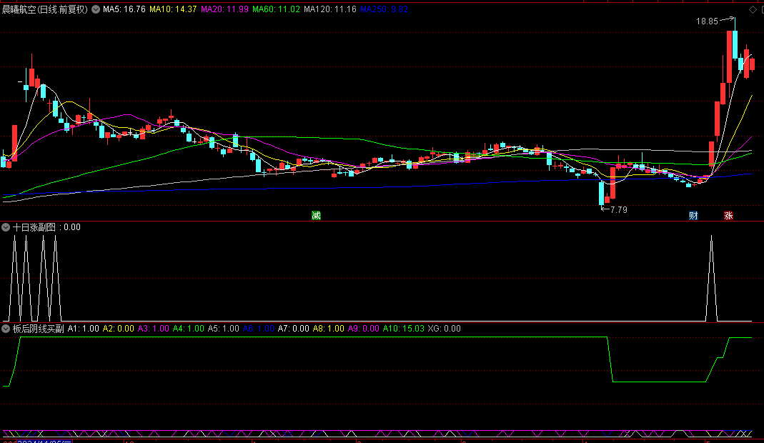764x443 pixels.
Task: Select the green A4: 1.00 value
Action: coord(189,329)
